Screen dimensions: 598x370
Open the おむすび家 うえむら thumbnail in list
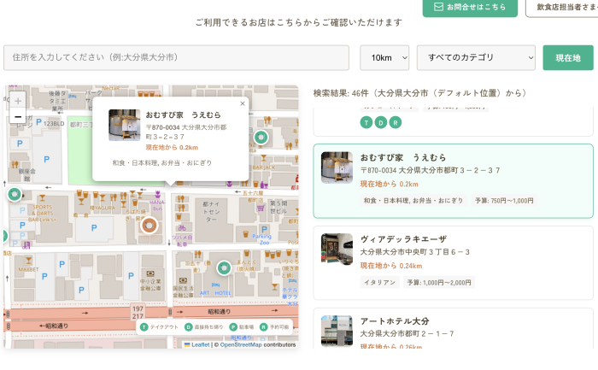coord(337,167)
